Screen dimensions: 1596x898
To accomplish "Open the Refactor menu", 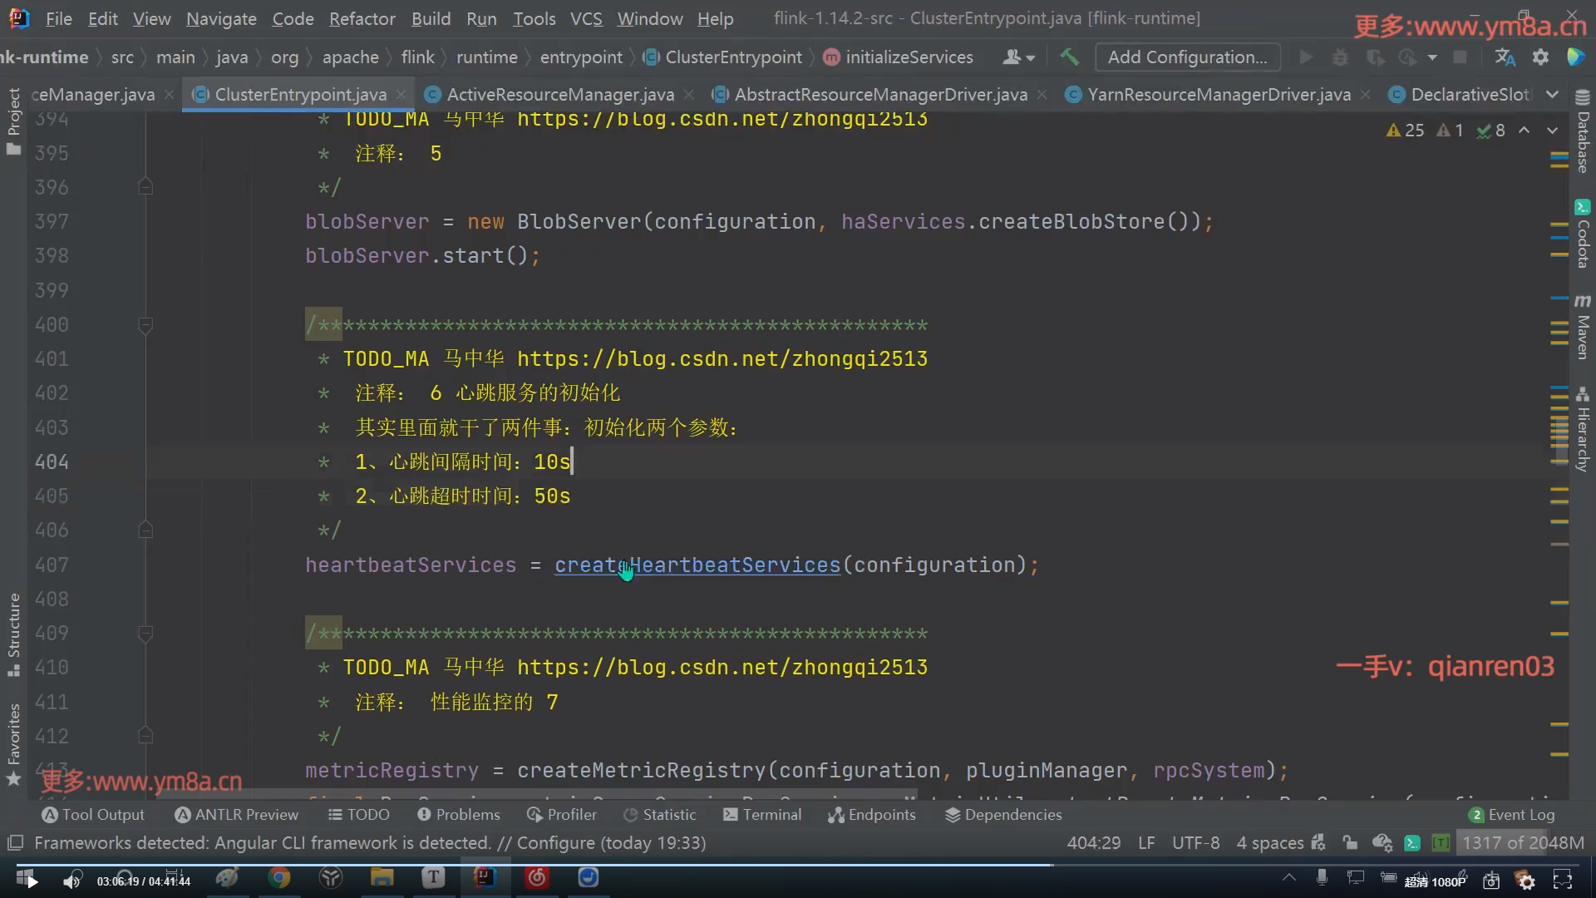I will pos(362,18).
